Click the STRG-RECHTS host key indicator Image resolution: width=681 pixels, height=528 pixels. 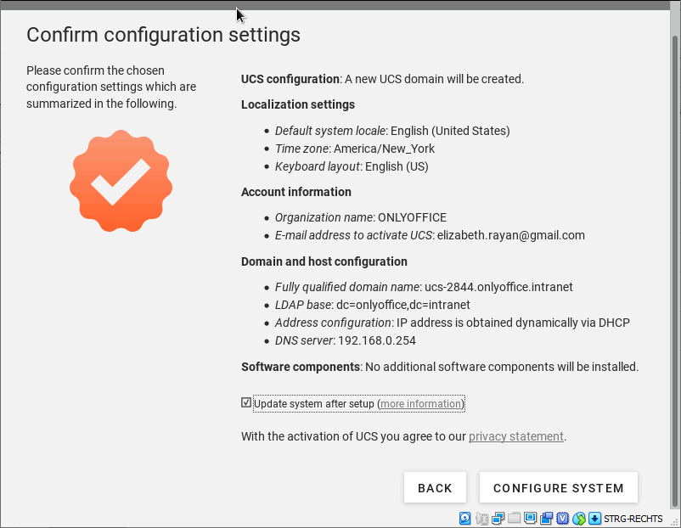click(633, 519)
